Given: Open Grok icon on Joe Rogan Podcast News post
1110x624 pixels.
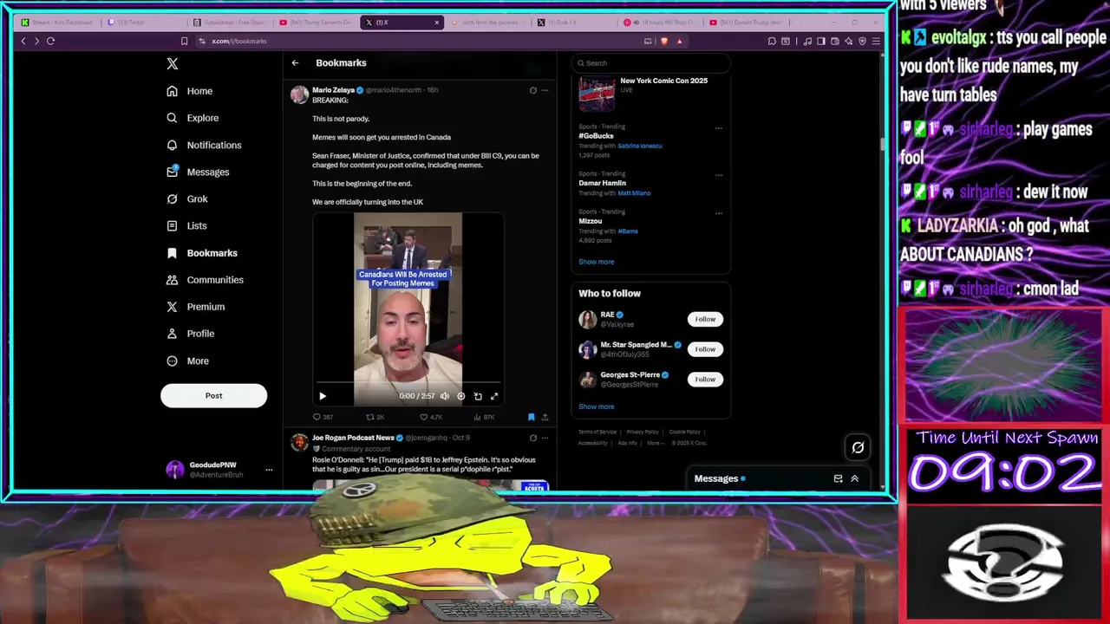Looking at the screenshot, I should (532, 438).
